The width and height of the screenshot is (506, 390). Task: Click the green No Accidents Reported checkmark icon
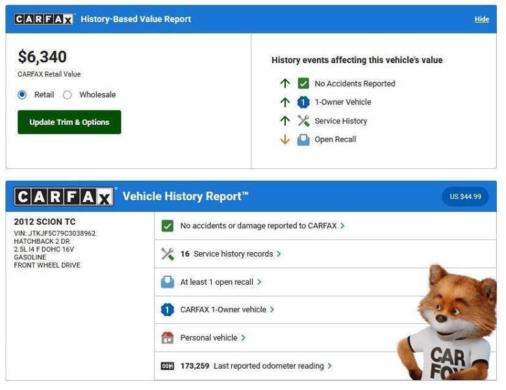click(303, 83)
